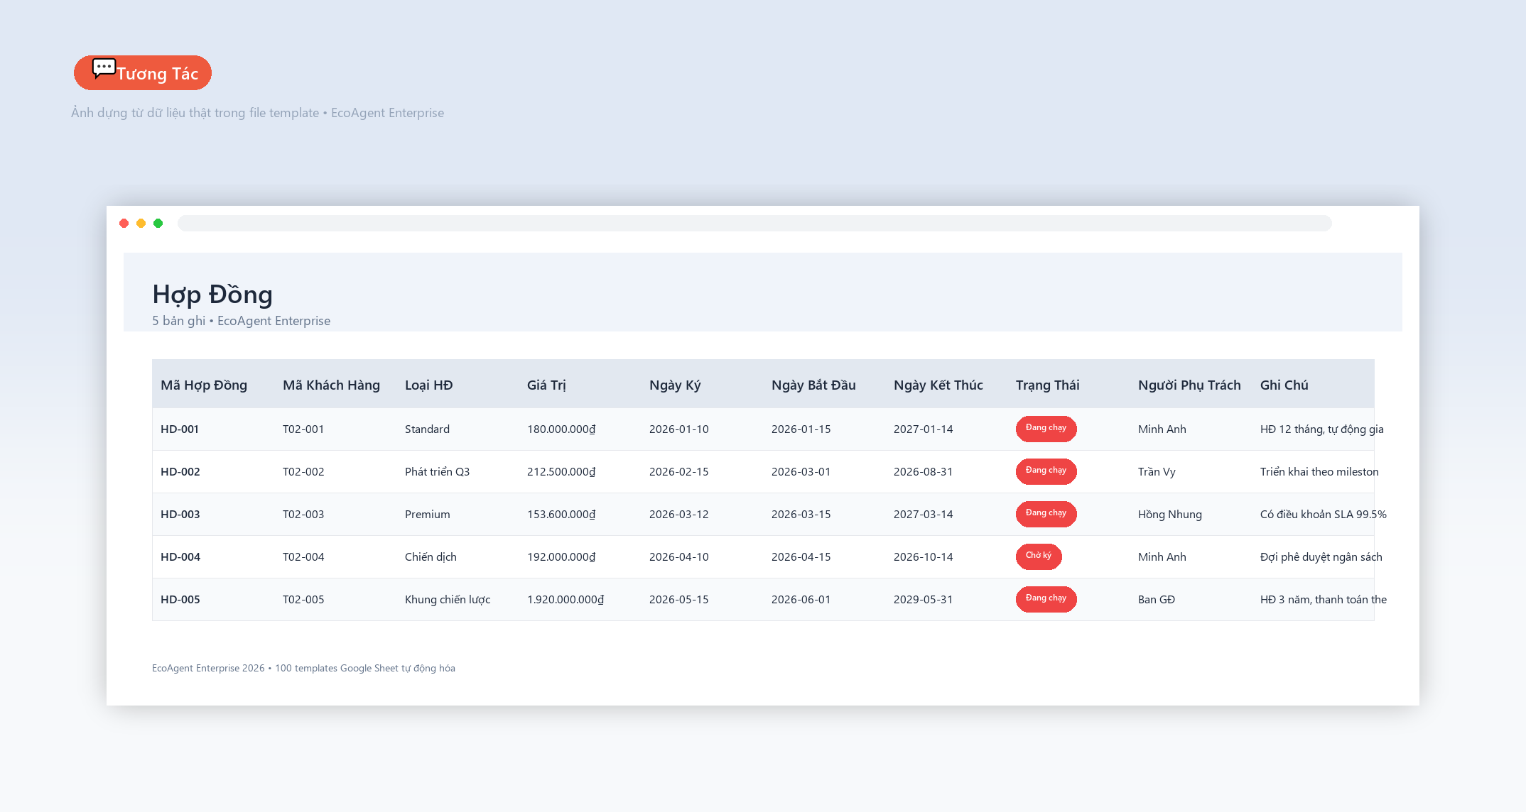Select the Mã Khách Hàng column header
Image resolution: width=1526 pixels, height=812 pixels.
pyautogui.click(x=331, y=385)
